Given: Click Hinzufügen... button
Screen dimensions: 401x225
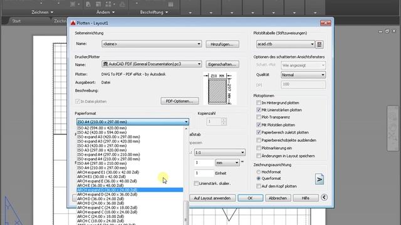Looking at the screenshot, I should (x=222, y=44).
